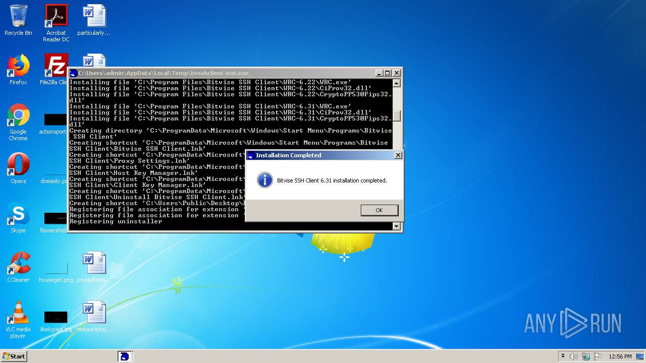Click the 'installation completed' dialog message text

(332, 180)
